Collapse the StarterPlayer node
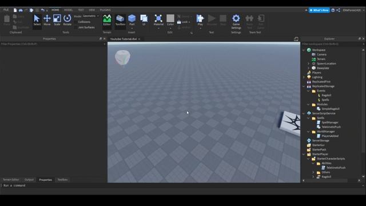 click(x=304, y=154)
